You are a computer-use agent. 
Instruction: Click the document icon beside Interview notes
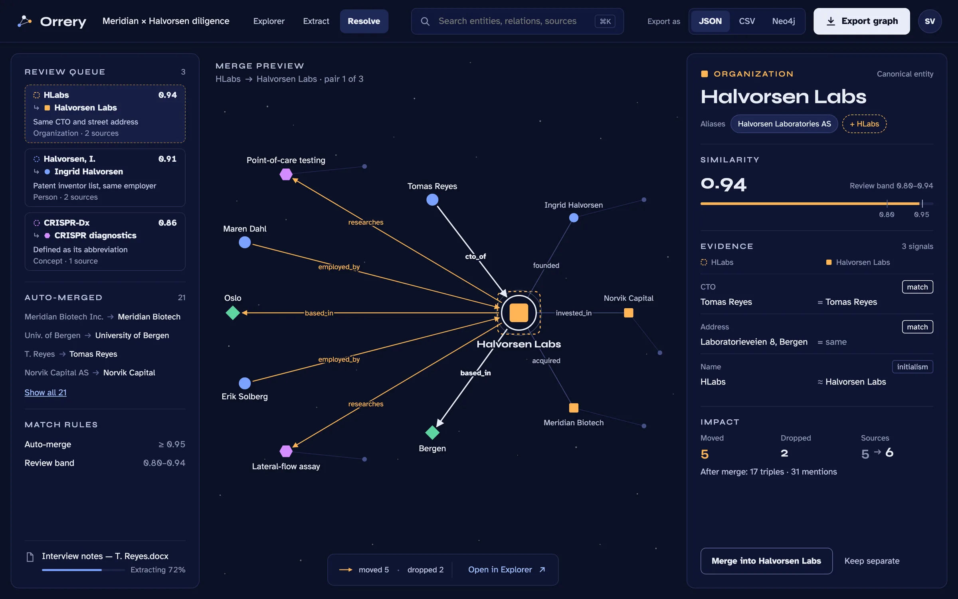pyautogui.click(x=30, y=557)
